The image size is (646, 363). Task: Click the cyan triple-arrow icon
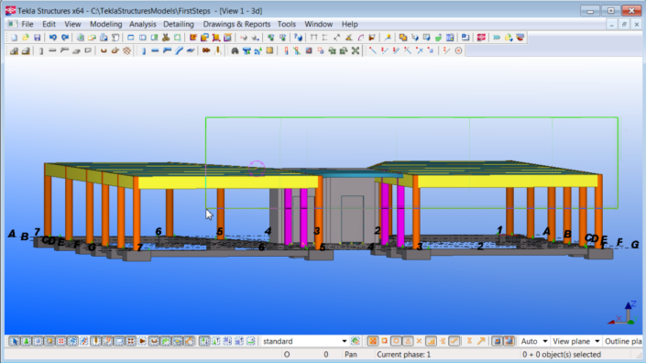click(x=497, y=38)
